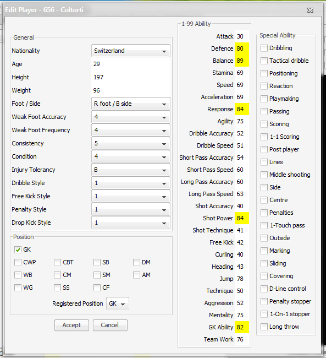Enable the CBT position checkbox
Screen dimensions: 326x358
pyautogui.click(x=58, y=262)
